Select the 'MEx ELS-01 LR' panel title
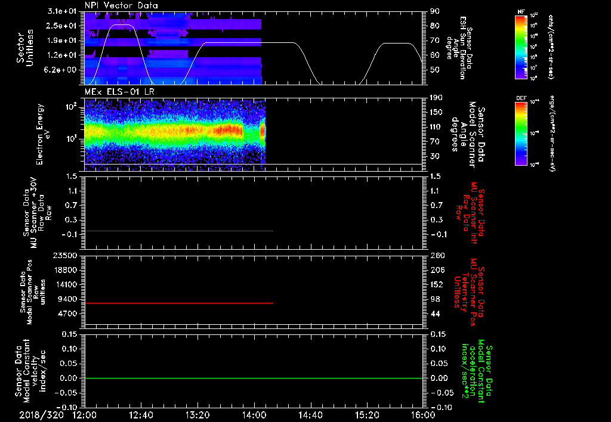 (x=119, y=92)
